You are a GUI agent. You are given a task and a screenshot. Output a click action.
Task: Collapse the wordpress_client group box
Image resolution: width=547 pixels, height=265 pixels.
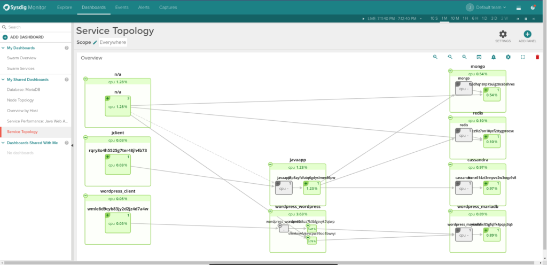coord(85,196)
